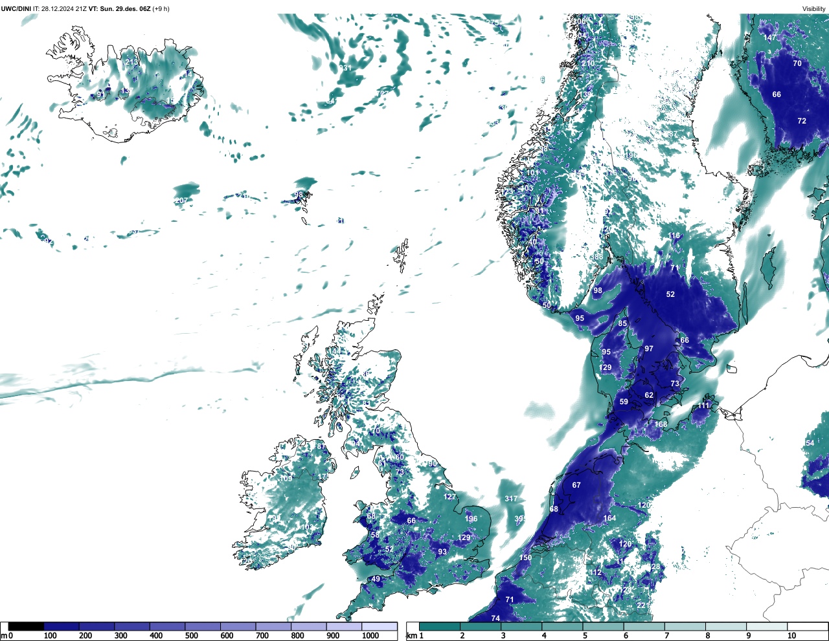This screenshot has width=829, height=641.
Task: Select the 9–10 km lightest swatch
Action: 767,626
